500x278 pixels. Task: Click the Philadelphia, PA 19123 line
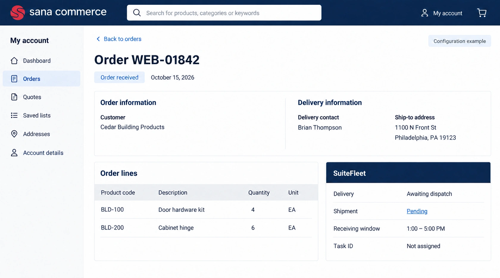coord(425,138)
